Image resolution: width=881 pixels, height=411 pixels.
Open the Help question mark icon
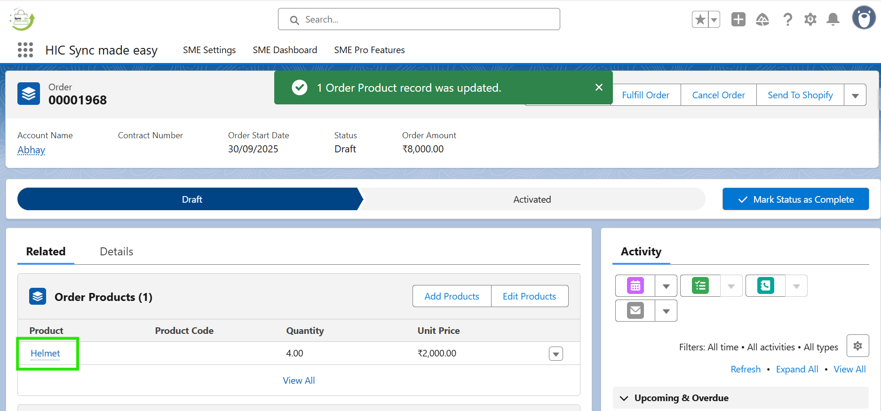point(787,19)
